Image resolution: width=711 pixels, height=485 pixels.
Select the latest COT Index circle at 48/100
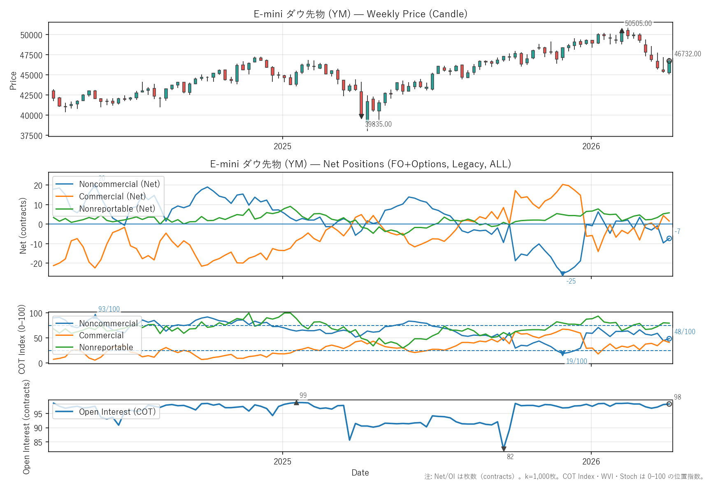coord(669,339)
